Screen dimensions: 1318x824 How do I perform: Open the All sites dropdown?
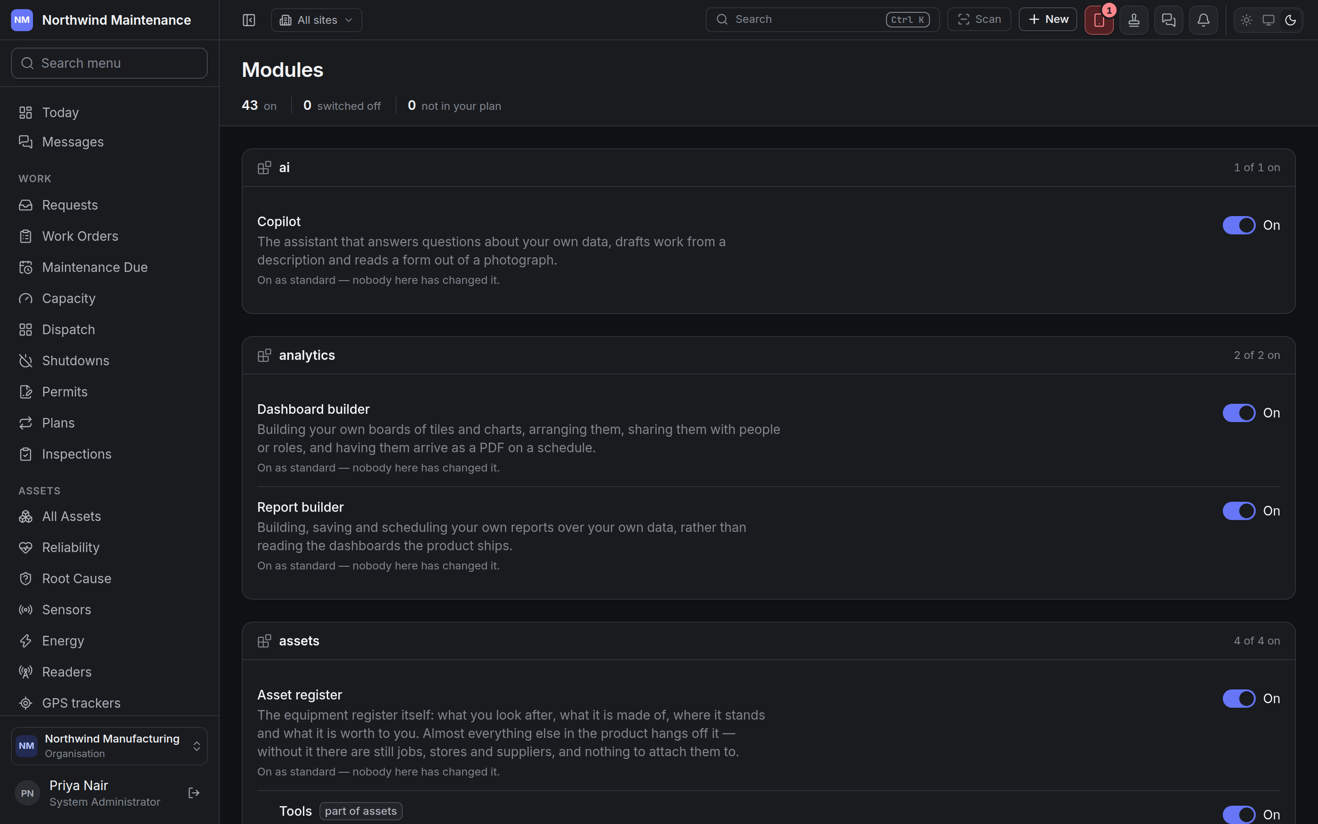pyautogui.click(x=316, y=20)
